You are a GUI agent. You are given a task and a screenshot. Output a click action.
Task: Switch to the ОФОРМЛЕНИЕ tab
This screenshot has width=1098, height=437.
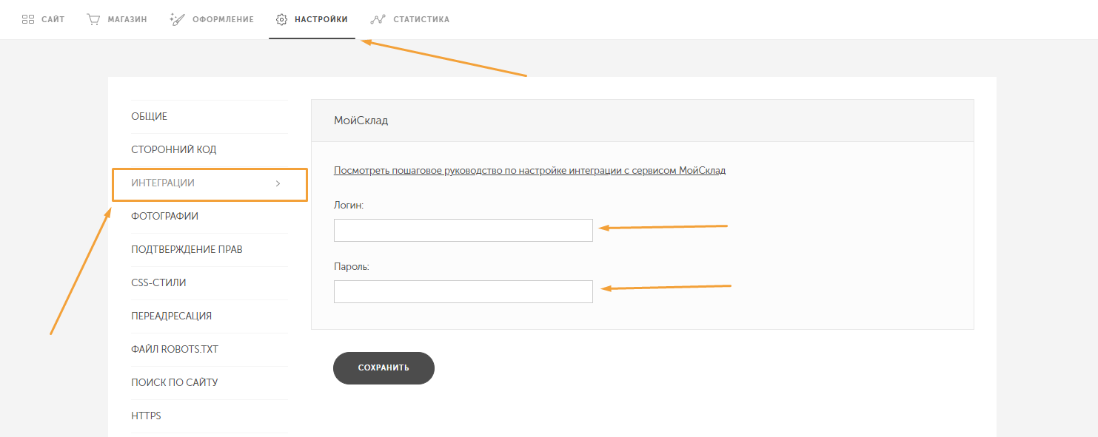(x=212, y=19)
